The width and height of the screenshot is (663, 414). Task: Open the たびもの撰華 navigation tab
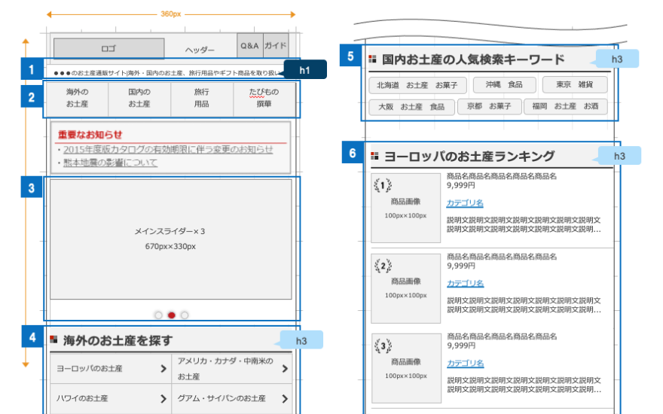coord(264,98)
